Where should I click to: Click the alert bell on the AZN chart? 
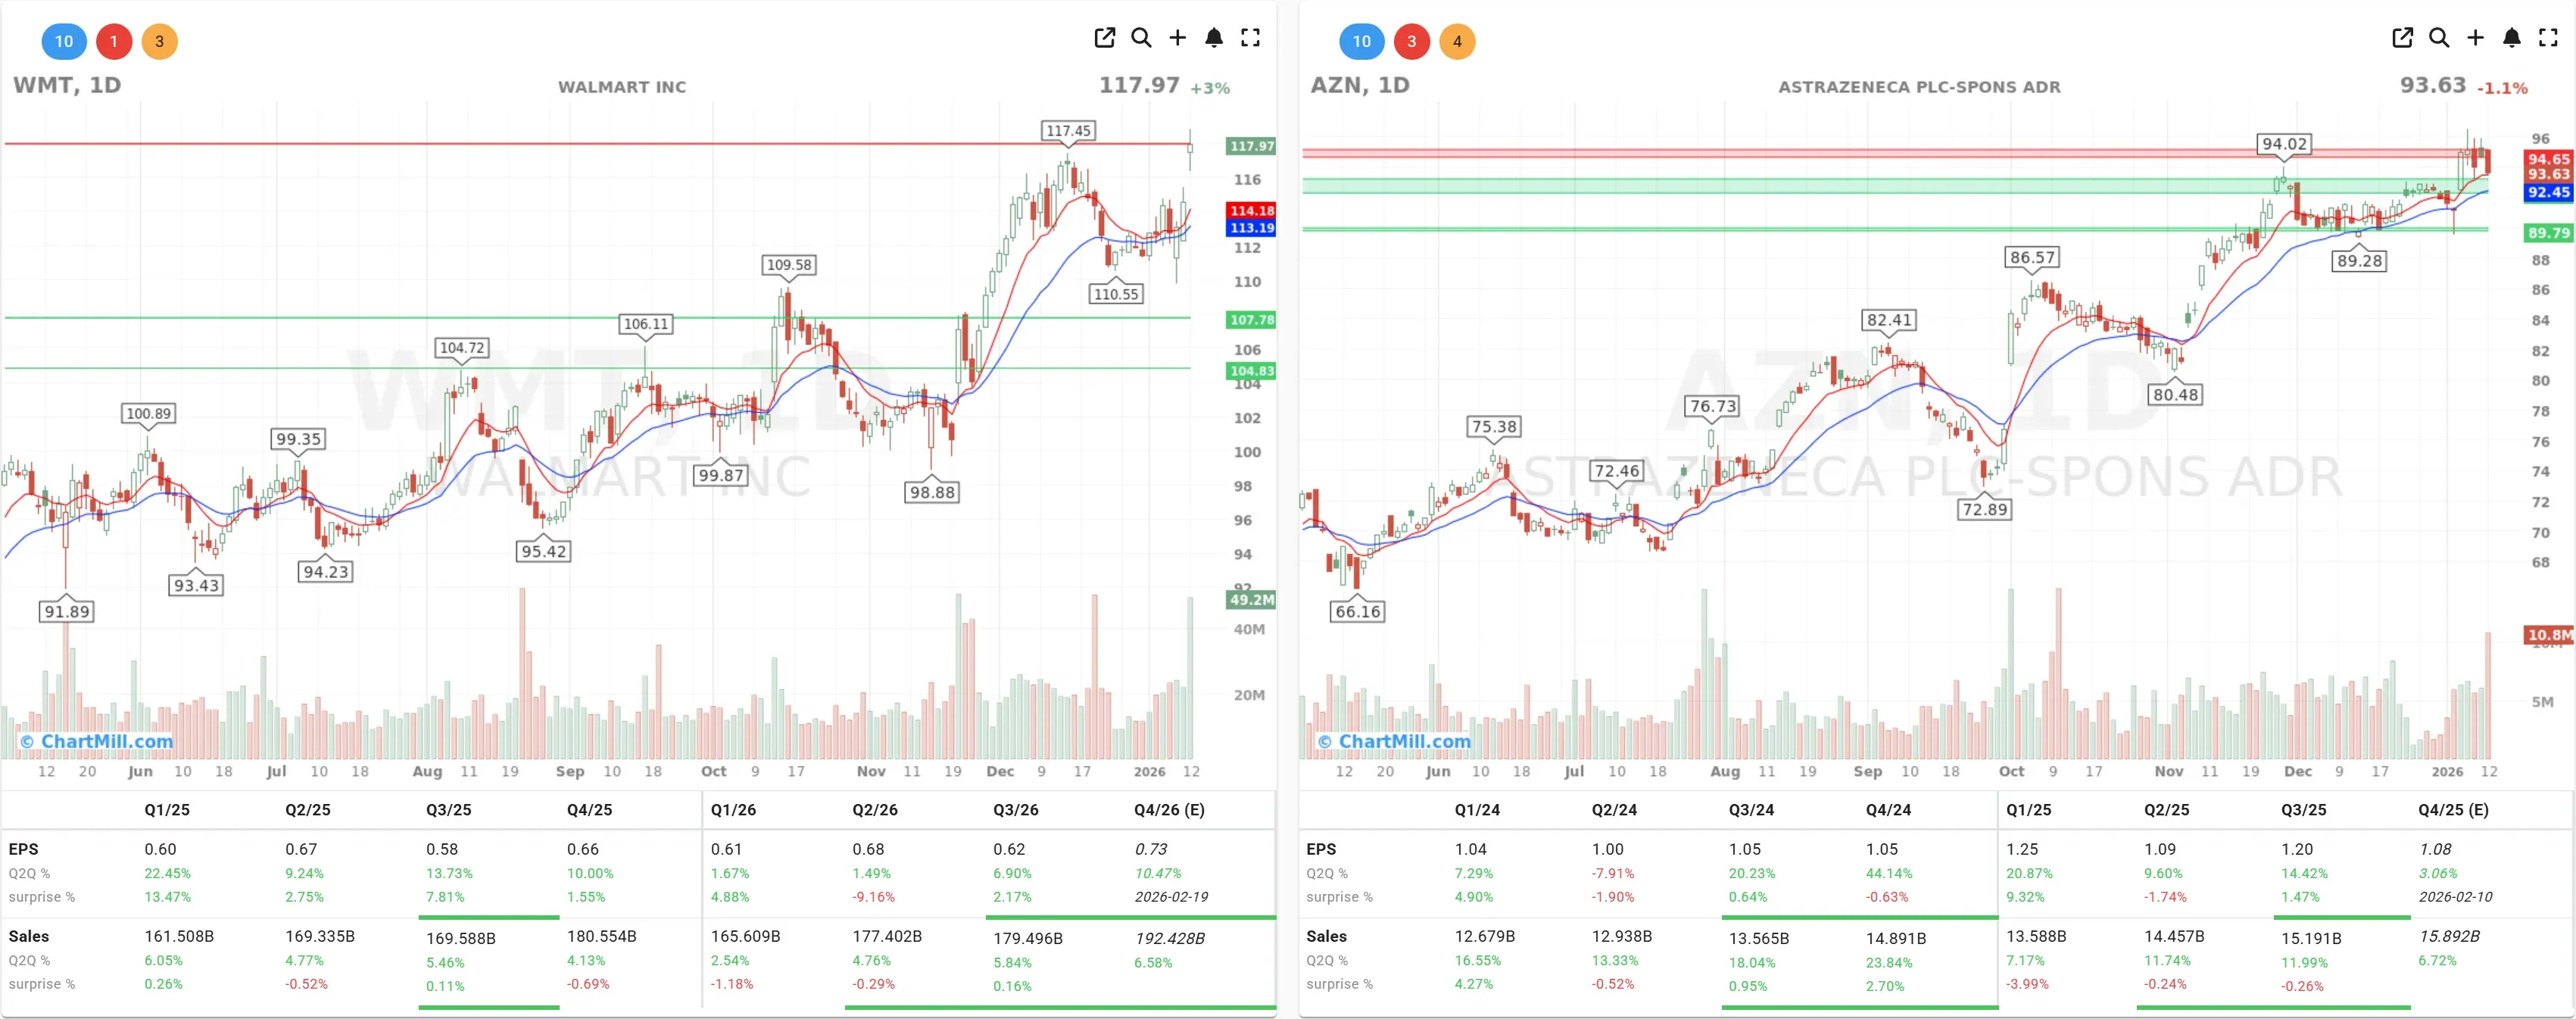(2511, 37)
